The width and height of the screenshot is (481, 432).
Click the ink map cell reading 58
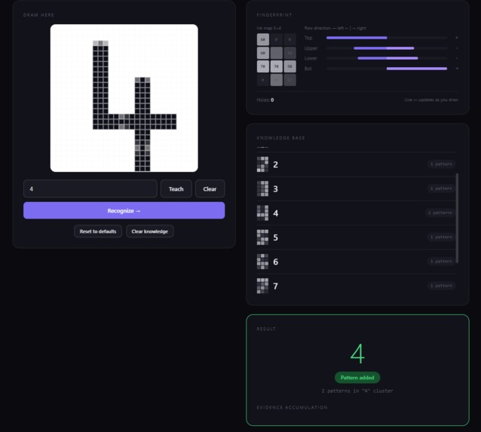click(x=290, y=66)
